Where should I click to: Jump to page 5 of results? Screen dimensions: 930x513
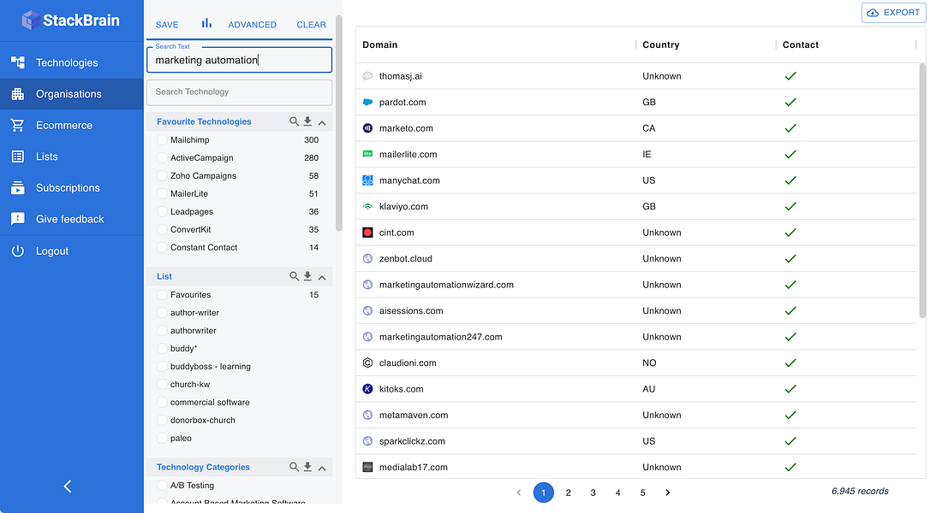[x=643, y=492]
